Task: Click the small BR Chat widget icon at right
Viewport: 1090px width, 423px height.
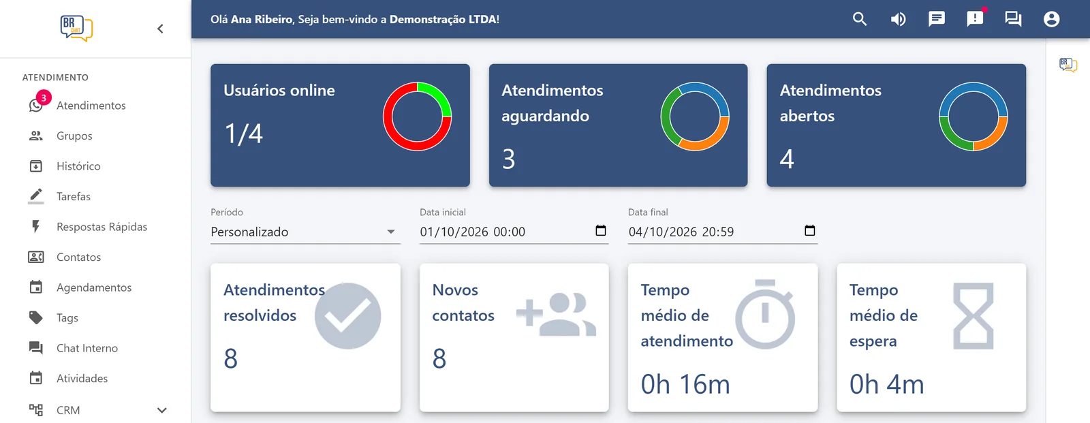Action: (1068, 65)
